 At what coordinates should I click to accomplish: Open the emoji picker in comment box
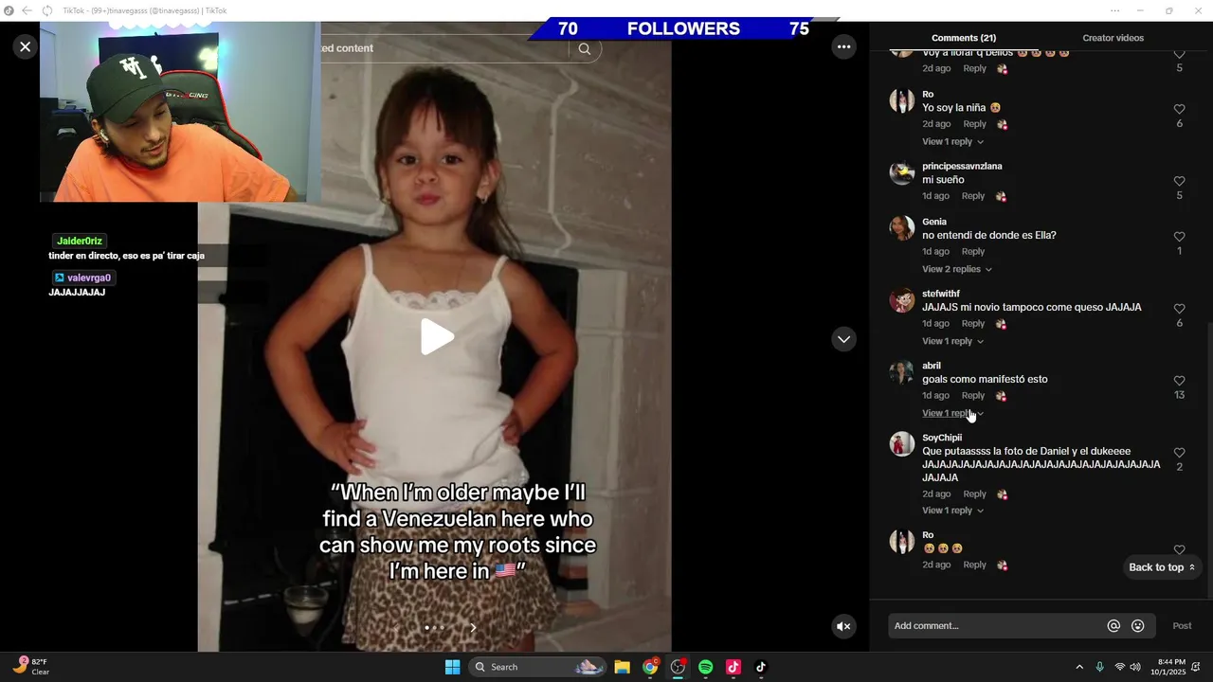pyautogui.click(x=1138, y=626)
